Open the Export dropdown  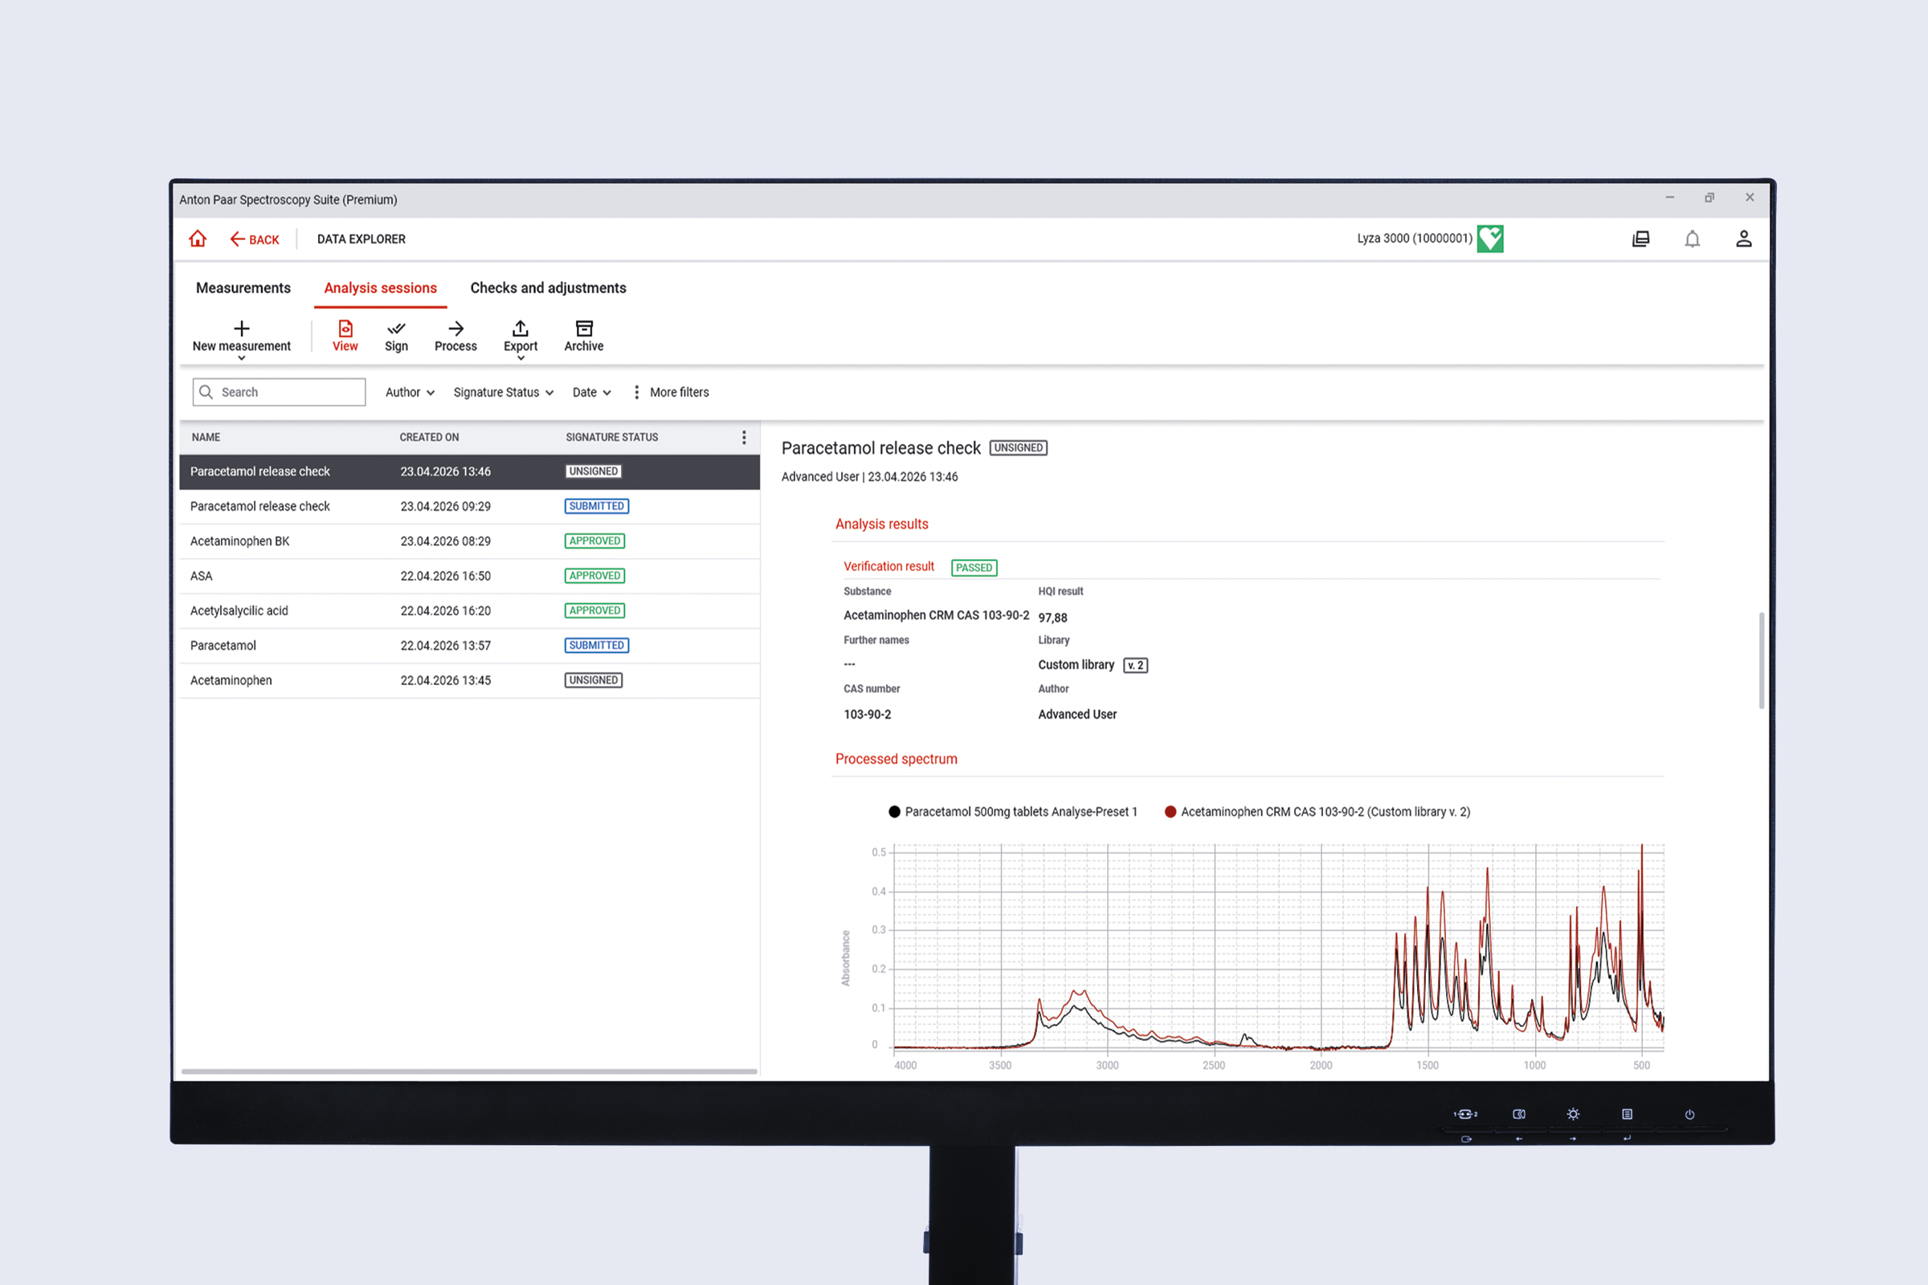click(x=521, y=339)
